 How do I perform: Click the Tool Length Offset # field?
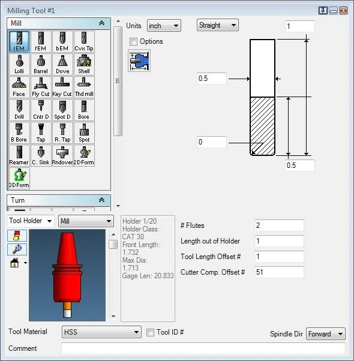coord(279,257)
